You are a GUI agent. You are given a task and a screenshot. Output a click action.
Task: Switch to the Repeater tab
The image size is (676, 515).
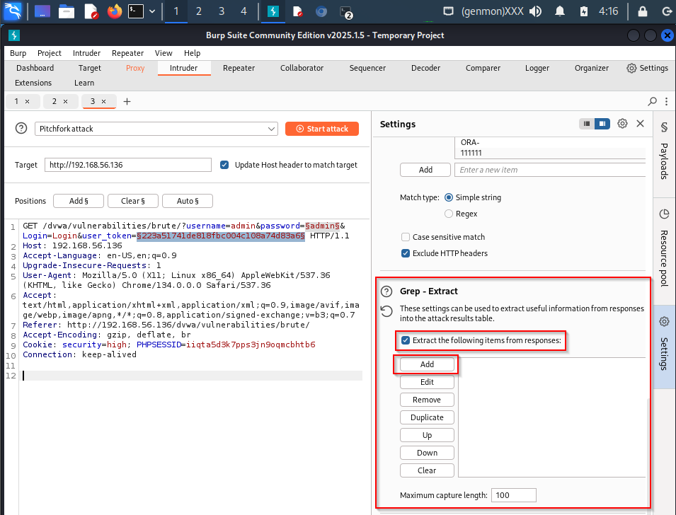coord(239,68)
